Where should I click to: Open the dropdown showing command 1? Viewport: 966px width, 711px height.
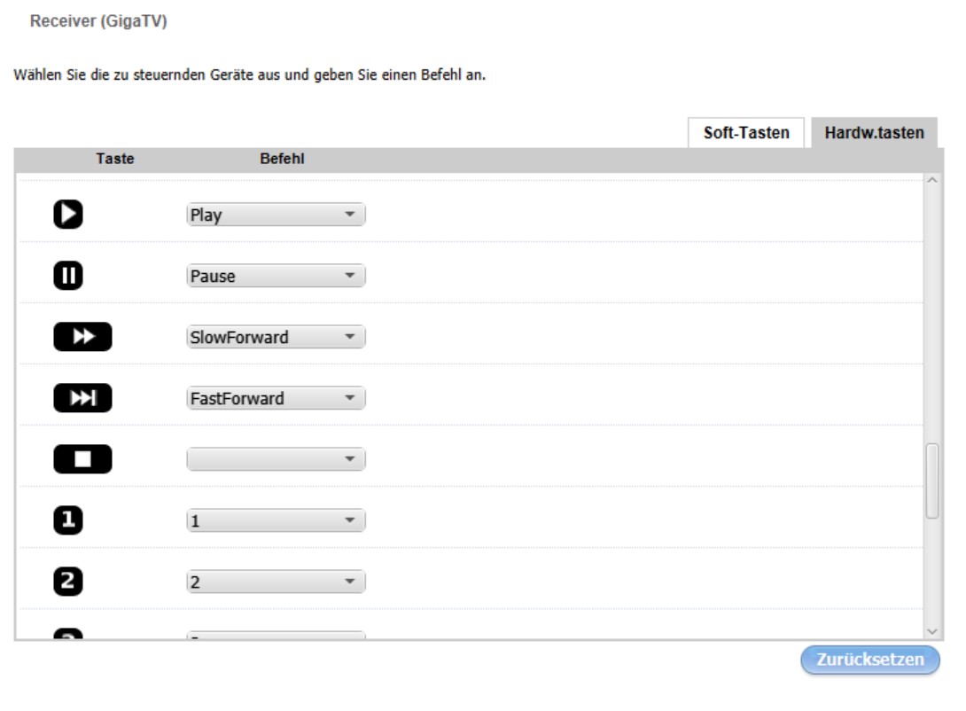tap(276, 520)
